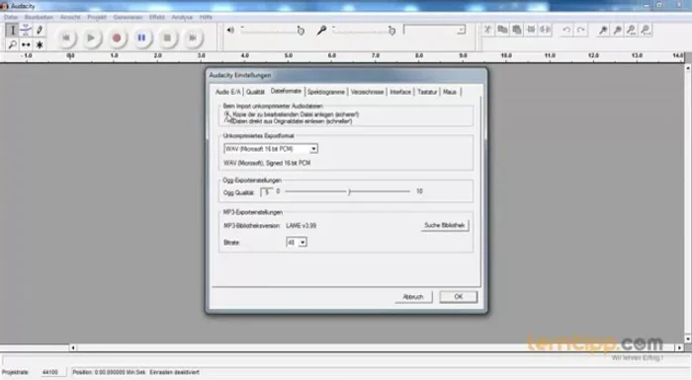Silence the selection icon
This screenshot has width=692, height=380.
[x=546, y=30]
